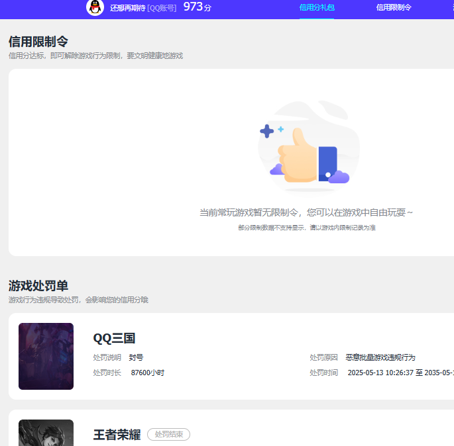
Task: Click the 游戏处罚单 section heading
Action: 38,286
